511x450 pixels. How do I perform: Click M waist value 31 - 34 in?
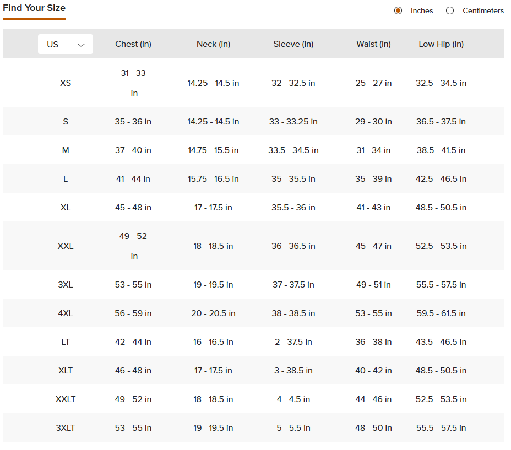pos(373,150)
